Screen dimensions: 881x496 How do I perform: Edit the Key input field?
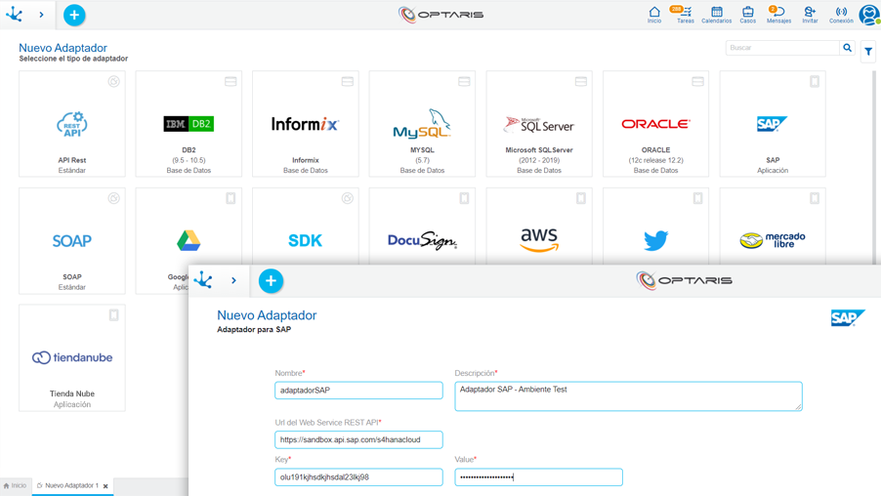pyautogui.click(x=358, y=476)
